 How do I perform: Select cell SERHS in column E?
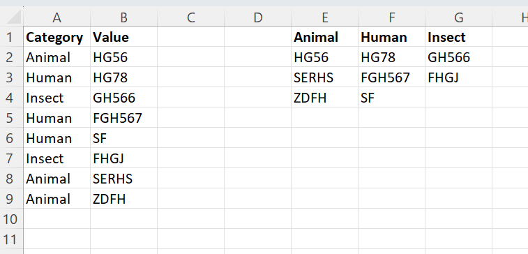(x=324, y=77)
